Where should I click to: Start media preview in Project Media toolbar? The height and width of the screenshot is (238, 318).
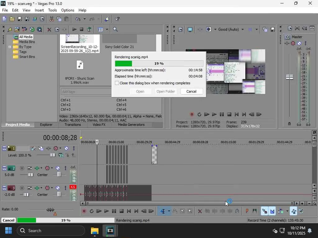(x=74, y=29)
